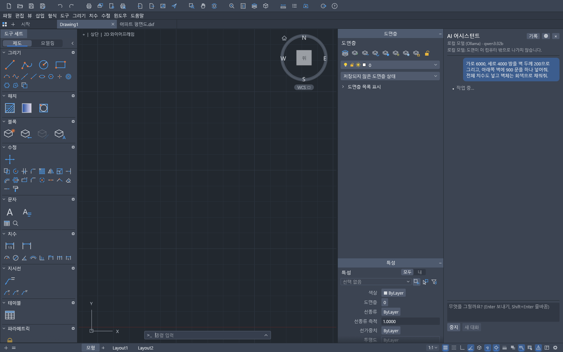Click the 새 대화 button

point(472,327)
